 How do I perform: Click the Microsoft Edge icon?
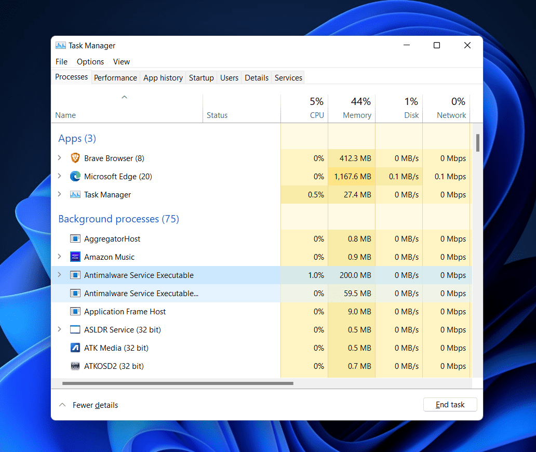point(75,176)
